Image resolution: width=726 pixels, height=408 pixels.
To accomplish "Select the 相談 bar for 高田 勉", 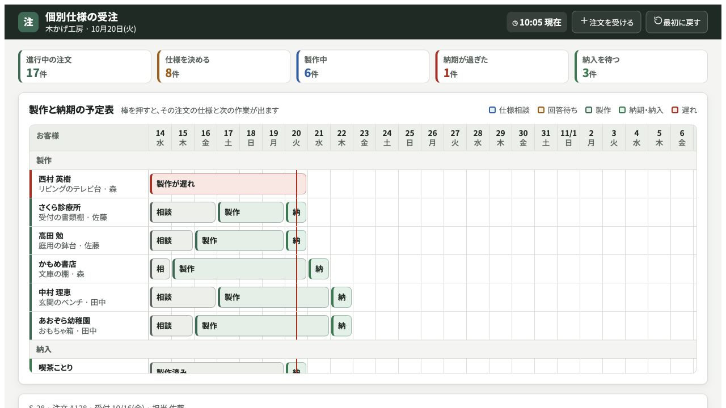I will coord(171,241).
